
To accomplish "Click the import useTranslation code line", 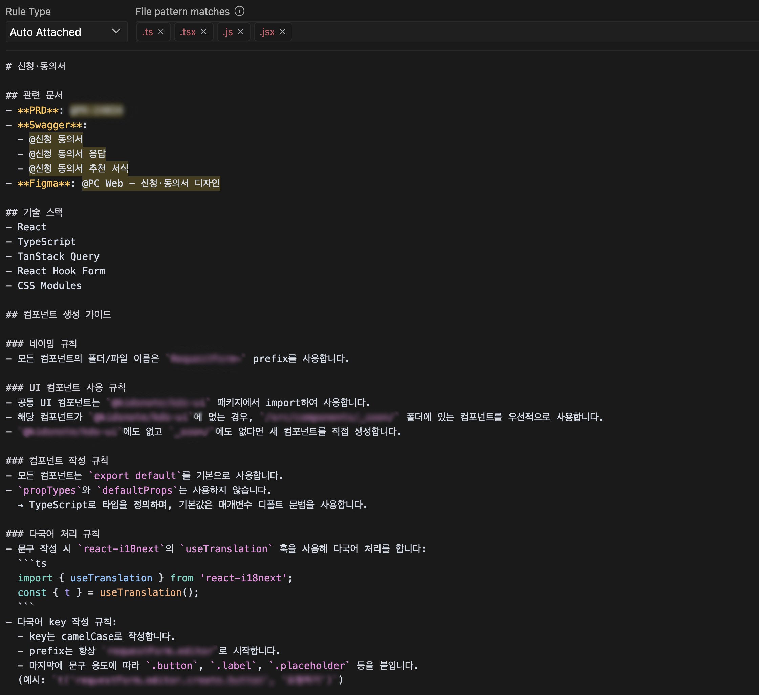I will 155,578.
